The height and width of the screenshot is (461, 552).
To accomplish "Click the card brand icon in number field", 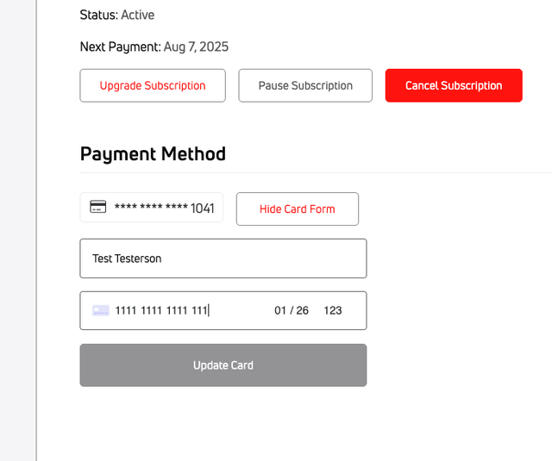I will click(101, 311).
